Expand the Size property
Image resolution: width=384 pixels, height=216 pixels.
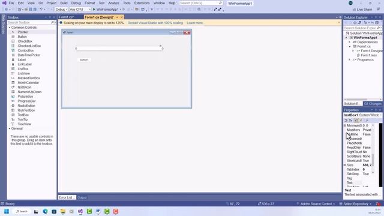point(345,166)
